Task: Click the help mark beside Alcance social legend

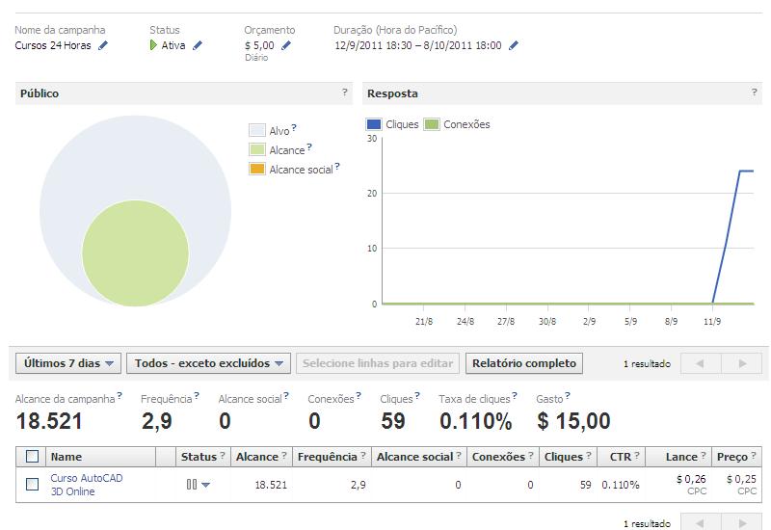Action: pyautogui.click(x=337, y=167)
